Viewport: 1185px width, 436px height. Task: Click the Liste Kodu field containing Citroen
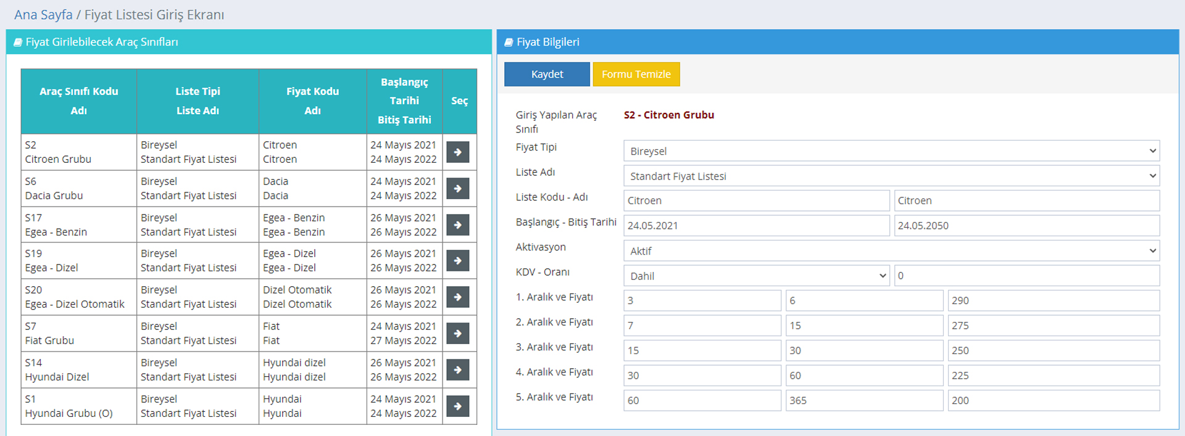click(x=757, y=200)
